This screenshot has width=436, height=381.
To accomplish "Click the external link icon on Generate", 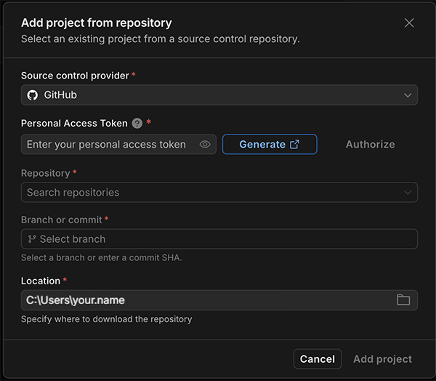I will tap(294, 145).
